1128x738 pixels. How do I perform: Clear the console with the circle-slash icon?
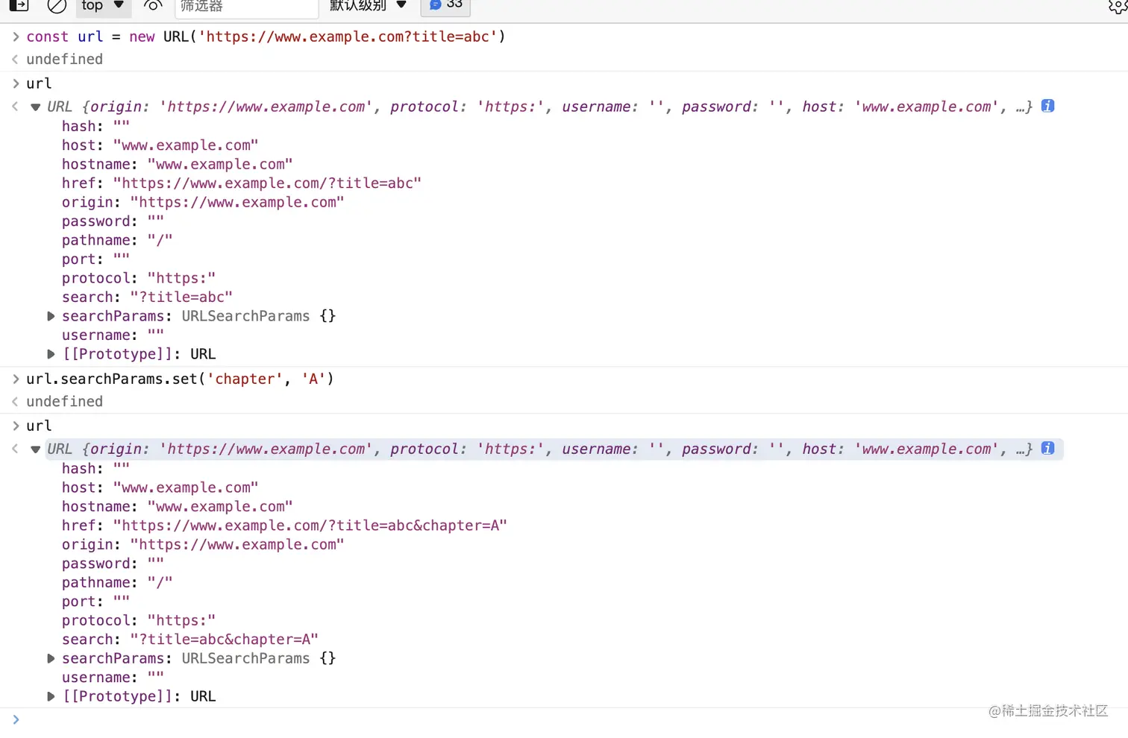57,6
